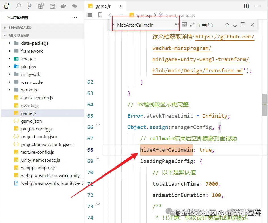Toggle regular expression search option
The height and width of the screenshot is (223, 268).
[192, 24]
